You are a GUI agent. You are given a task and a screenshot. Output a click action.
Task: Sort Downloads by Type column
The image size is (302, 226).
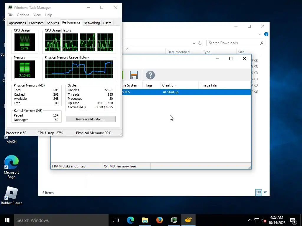[x=219, y=52]
